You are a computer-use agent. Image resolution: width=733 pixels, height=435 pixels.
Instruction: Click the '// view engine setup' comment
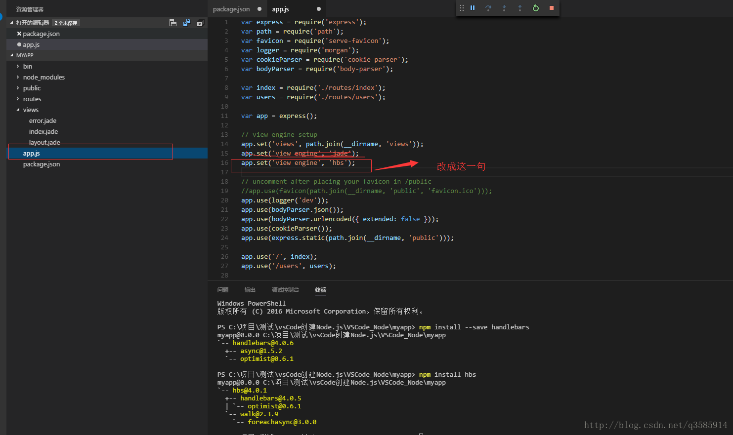click(279, 134)
